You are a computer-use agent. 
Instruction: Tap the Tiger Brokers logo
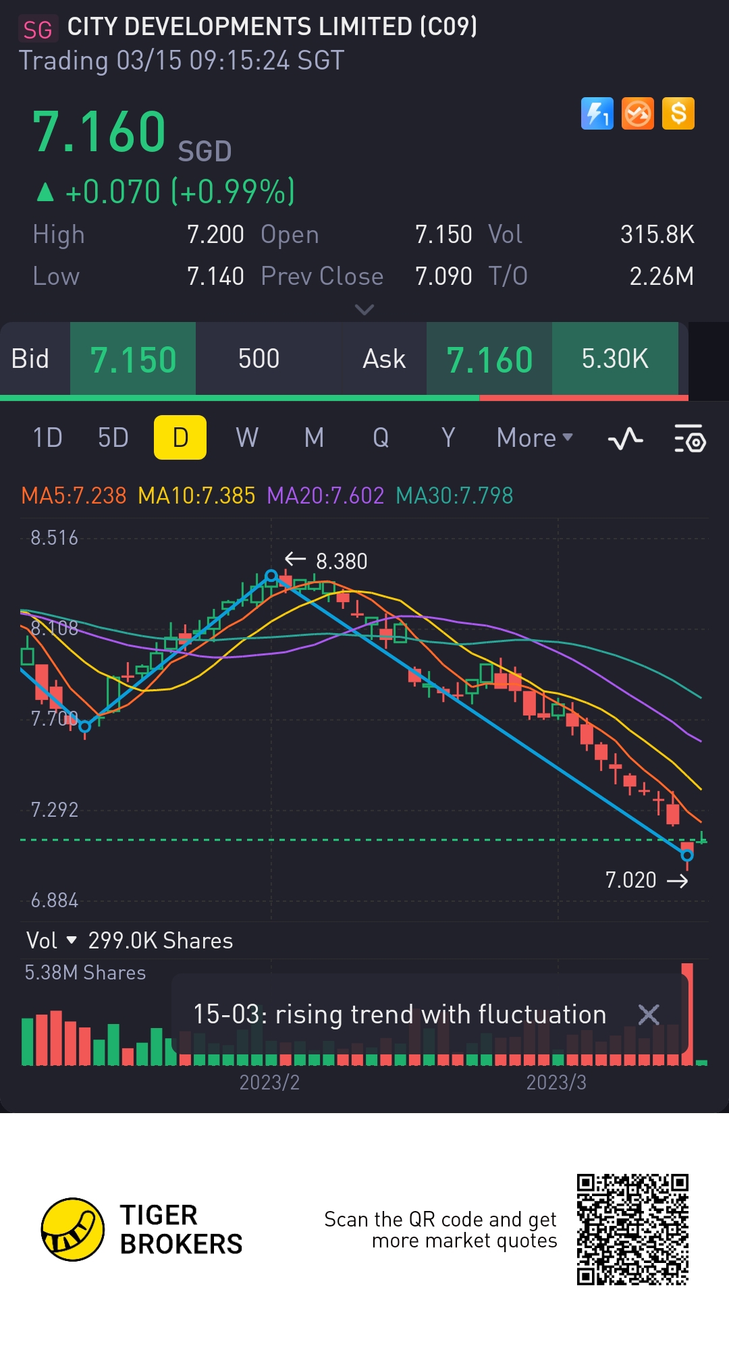pyautogui.click(x=142, y=1229)
